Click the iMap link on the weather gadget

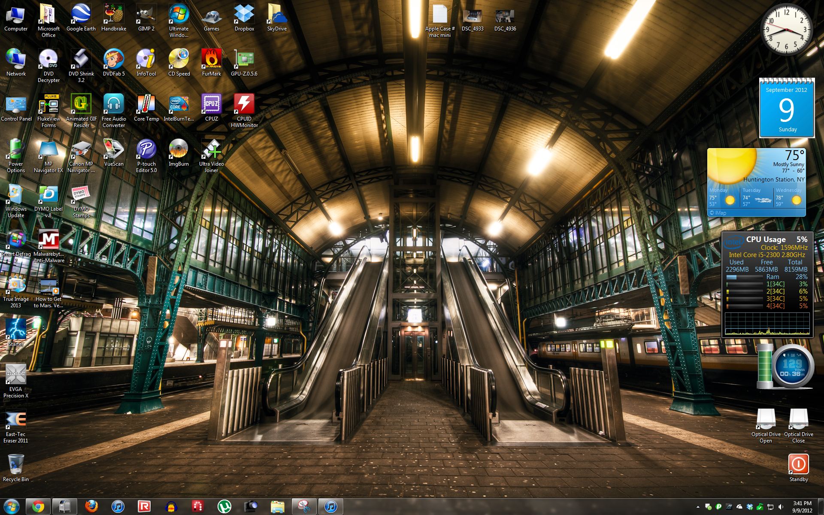[x=718, y=213]
